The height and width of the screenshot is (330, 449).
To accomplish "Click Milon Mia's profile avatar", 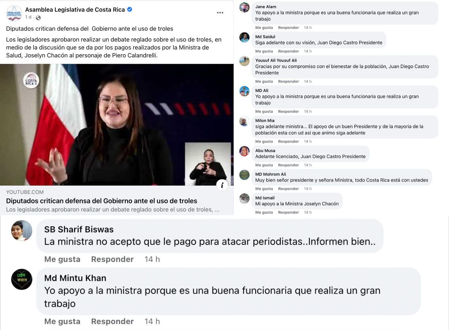I will [x=244, y=121].
